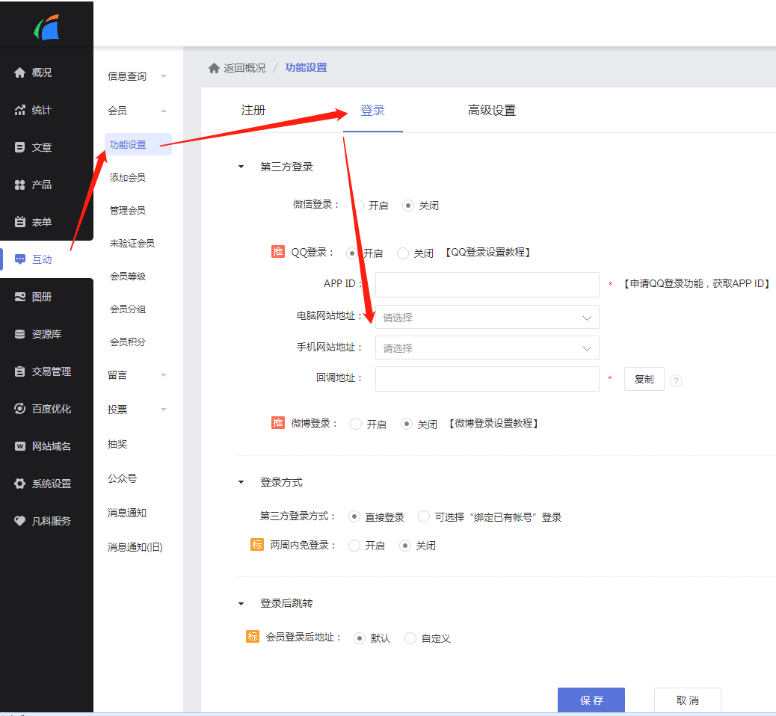Viewport: 776px width, 716px height.
Task: Open 会员积分 menu item
Action: [128, 342]
